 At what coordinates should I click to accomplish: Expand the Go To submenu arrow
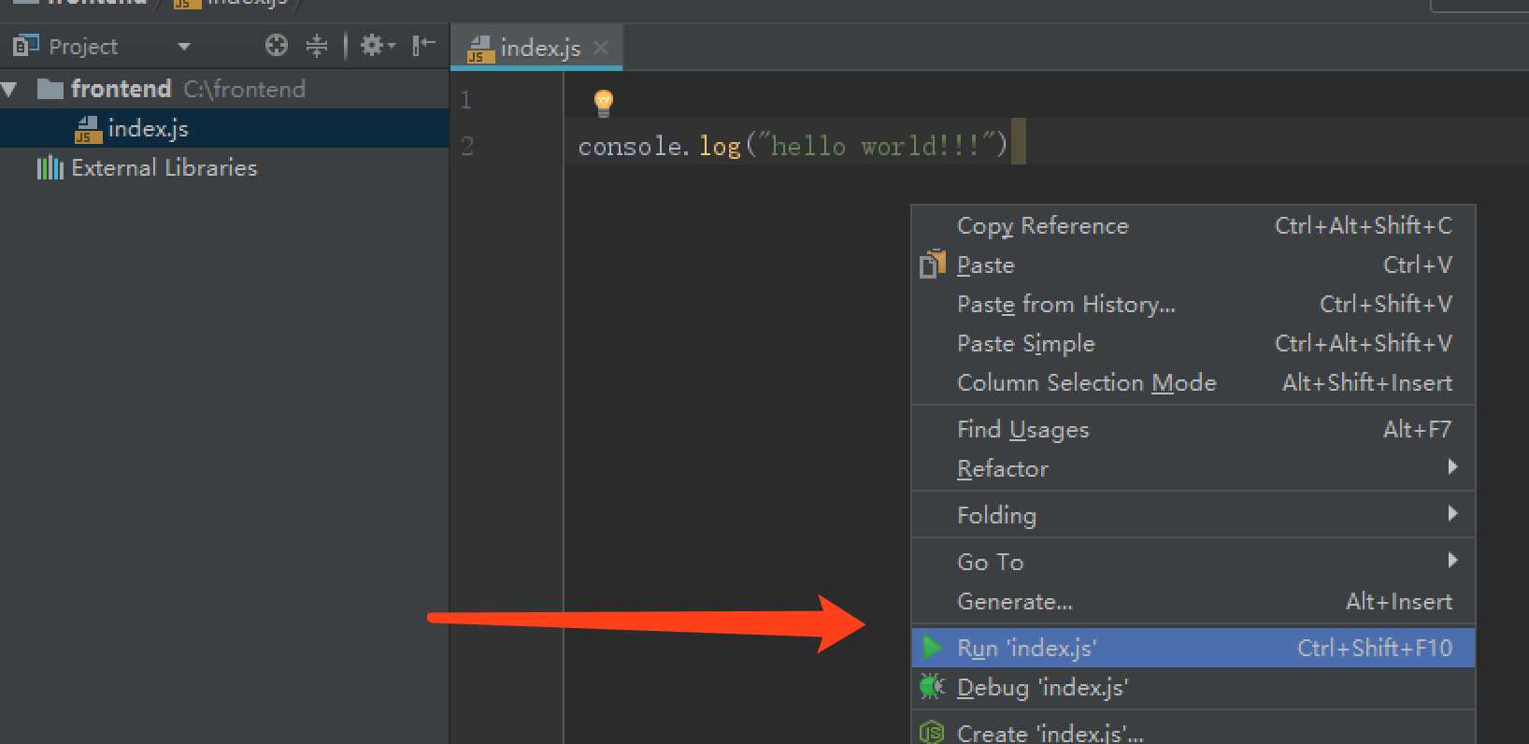1452,561
